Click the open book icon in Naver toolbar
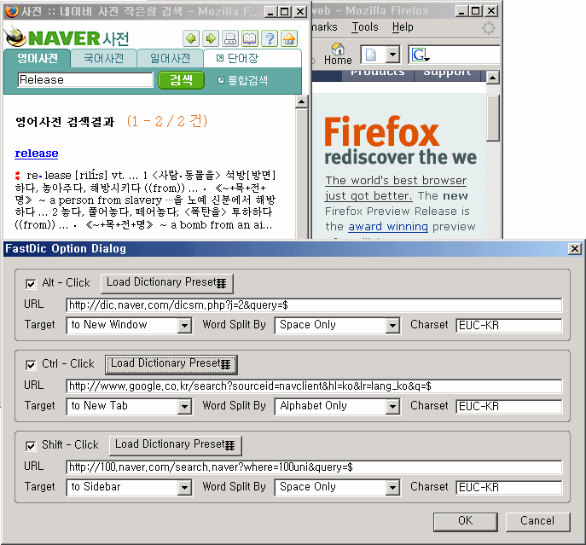586x545 pixels. point(250,38)
